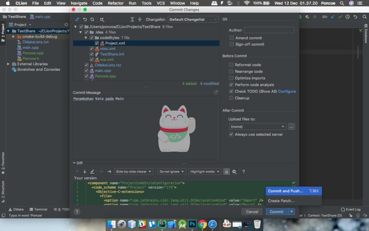Collapse the .idea folder in changes tree

tap(81, 32)
